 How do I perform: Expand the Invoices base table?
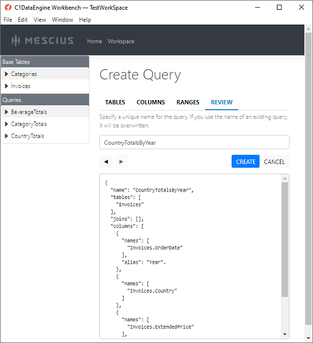pyautogui.click(x=6, y=86)
